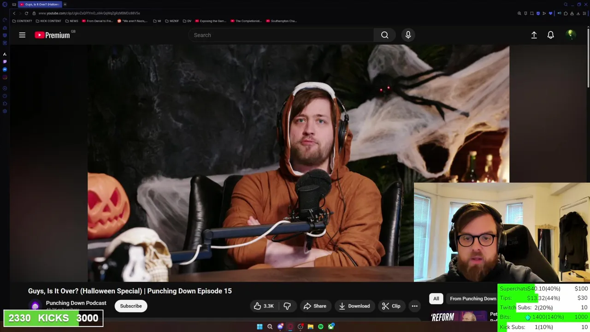Viewport: 590px width, 332px height.
Task: Open Instagram in the Opera sidebar
Action: 5,77
